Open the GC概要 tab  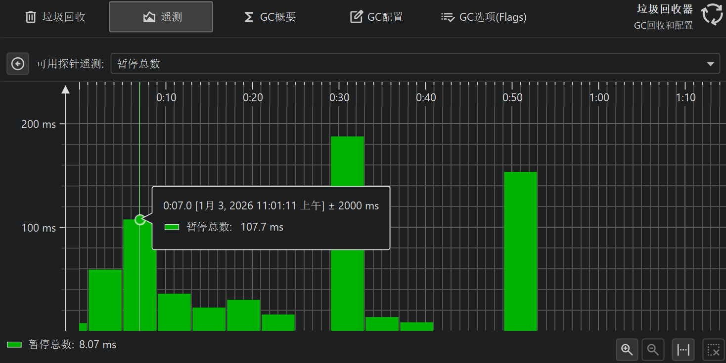coord(270,17)
